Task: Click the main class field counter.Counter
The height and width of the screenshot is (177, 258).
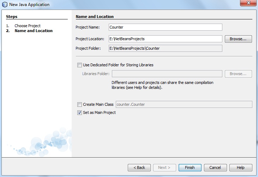Action: (x=184, y=104)
